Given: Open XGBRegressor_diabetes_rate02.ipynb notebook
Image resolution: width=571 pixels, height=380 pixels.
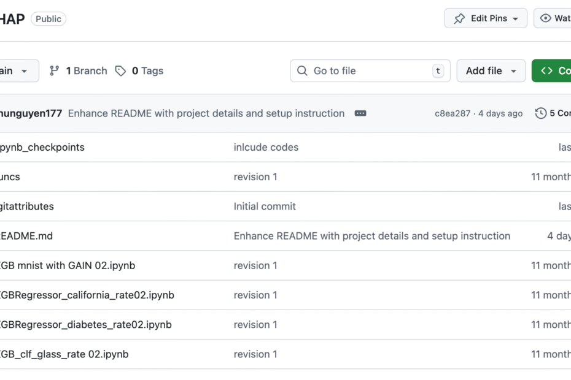Looking at the screenshot, I should click(85, 324).
